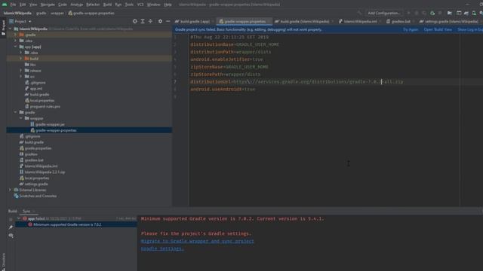
Task: Open the Add Configuration dropdown
Action: [384, 14]
